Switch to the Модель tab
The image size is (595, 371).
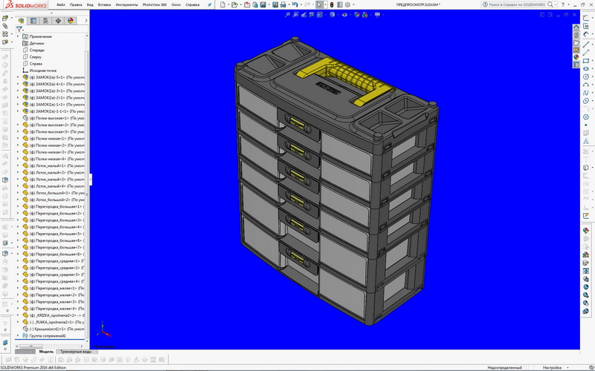(46, 352)
